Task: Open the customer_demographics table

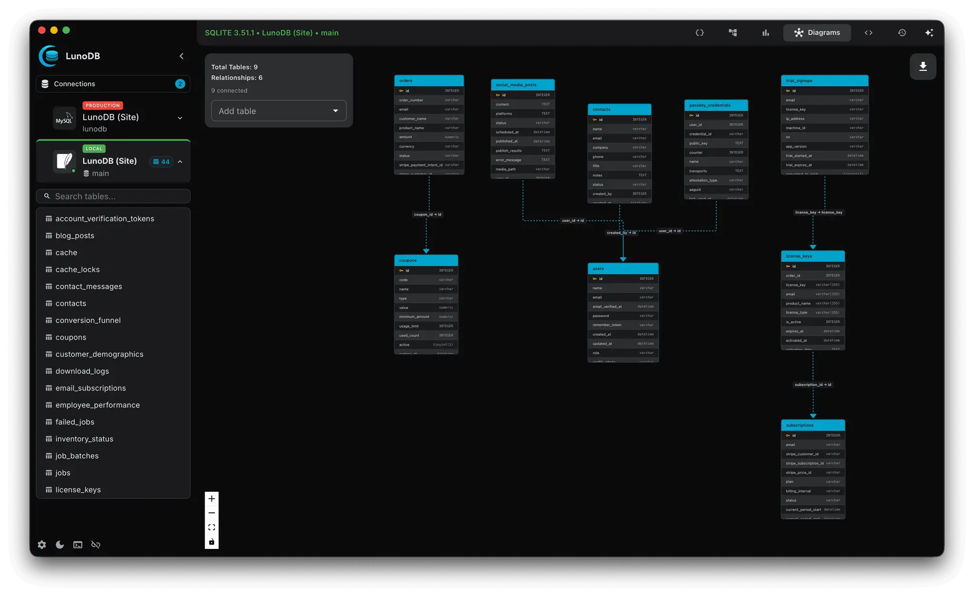Action: point(113,354)
